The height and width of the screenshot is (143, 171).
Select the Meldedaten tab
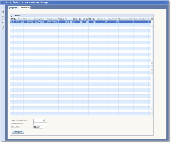tap(25, 8)
